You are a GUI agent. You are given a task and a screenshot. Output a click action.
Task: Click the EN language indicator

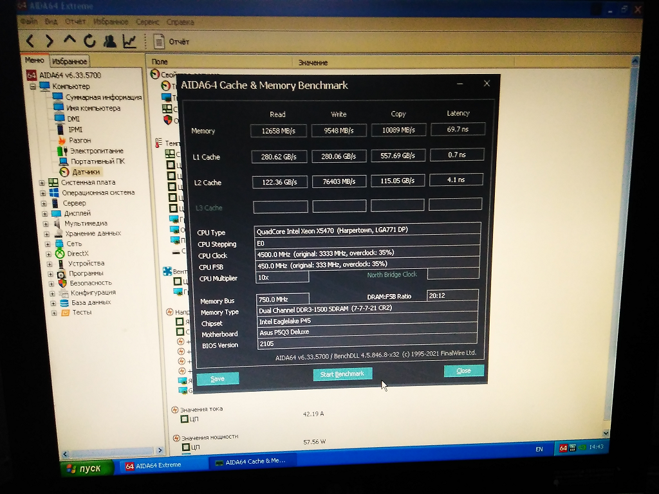[x=539, y=449]
